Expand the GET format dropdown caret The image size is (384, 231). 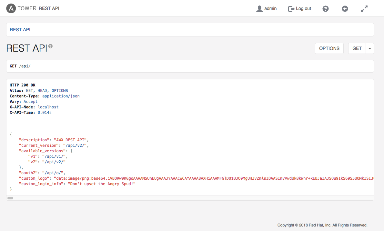[x=370, y=48]
